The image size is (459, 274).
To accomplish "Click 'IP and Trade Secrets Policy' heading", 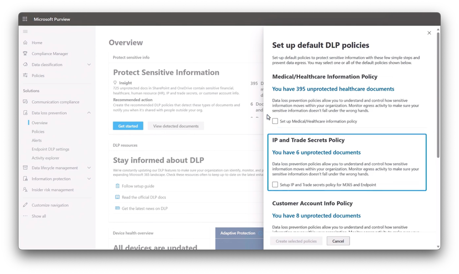I will [308, 140].
